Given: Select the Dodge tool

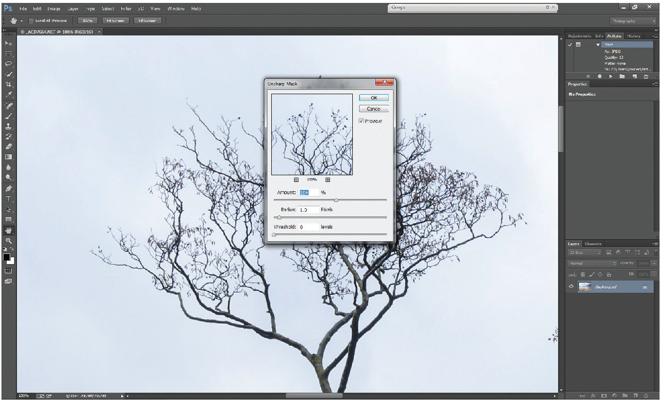Looking at the screenshot, I should point(9,178).
